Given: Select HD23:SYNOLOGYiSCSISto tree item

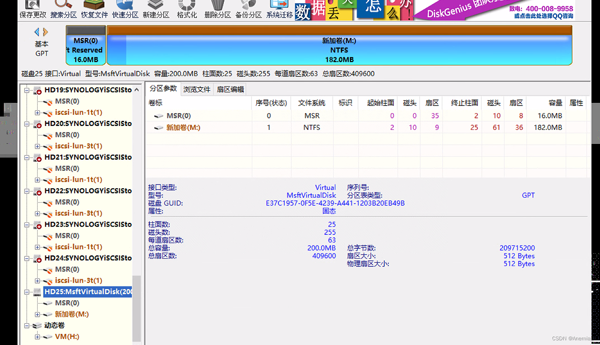Looking at the screenshot, I should [x=88, y=224].
